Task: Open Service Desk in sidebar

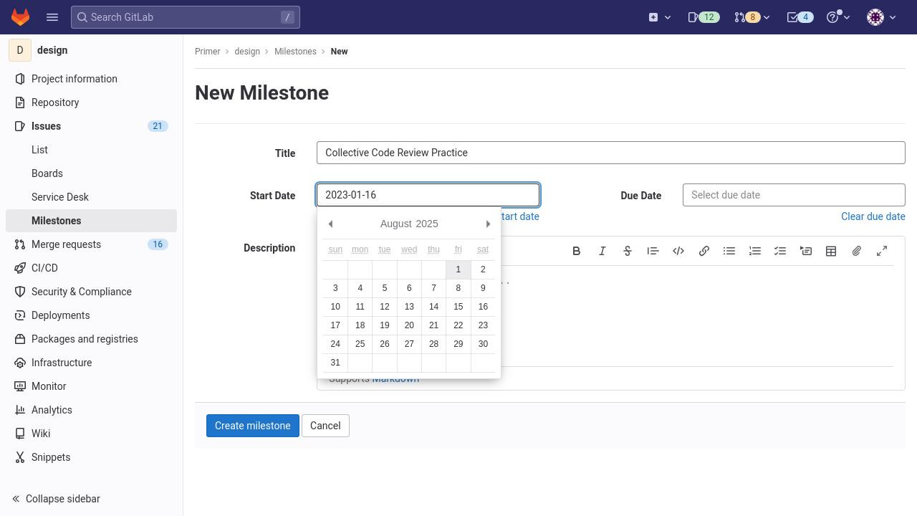Action: [x=91, y=197]
